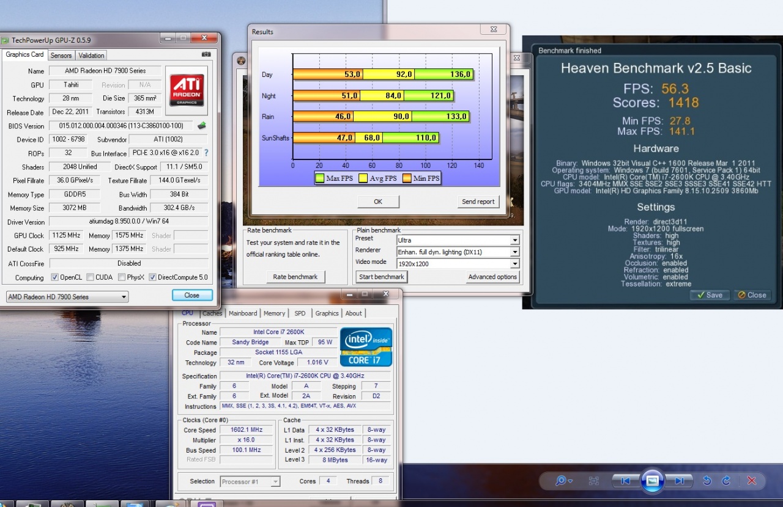Click the Day bar's 136,0 max value
Viewport: 783px width, 507px height.
461,75
